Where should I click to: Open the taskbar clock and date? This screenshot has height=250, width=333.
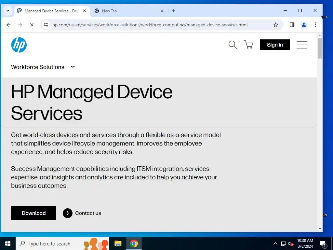click(x=305, y=243)
